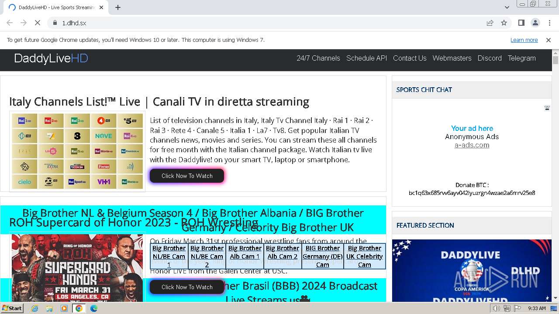Click the a-ads.com ad link
Image resolution: width=559 pixels, height=314 pixels.
[x=472, y=145]
